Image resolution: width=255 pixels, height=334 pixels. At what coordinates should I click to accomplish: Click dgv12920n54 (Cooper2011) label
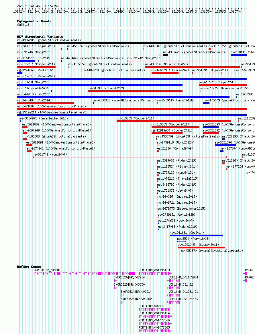click(x=198, y=245)
